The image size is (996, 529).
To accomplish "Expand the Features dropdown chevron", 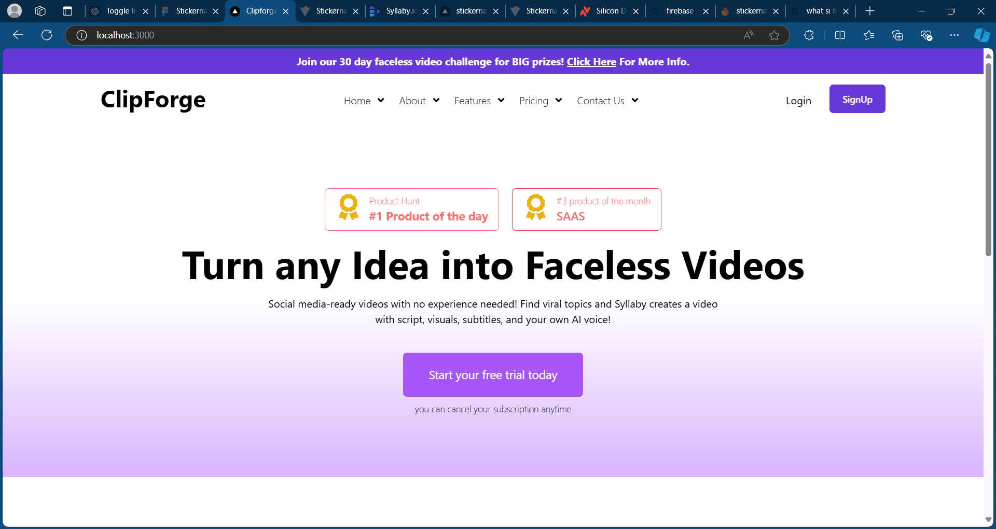I will click(x=501, y=101).
